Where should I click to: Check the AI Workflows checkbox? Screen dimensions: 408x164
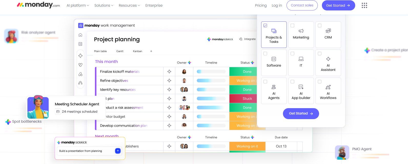click(320, 82)
